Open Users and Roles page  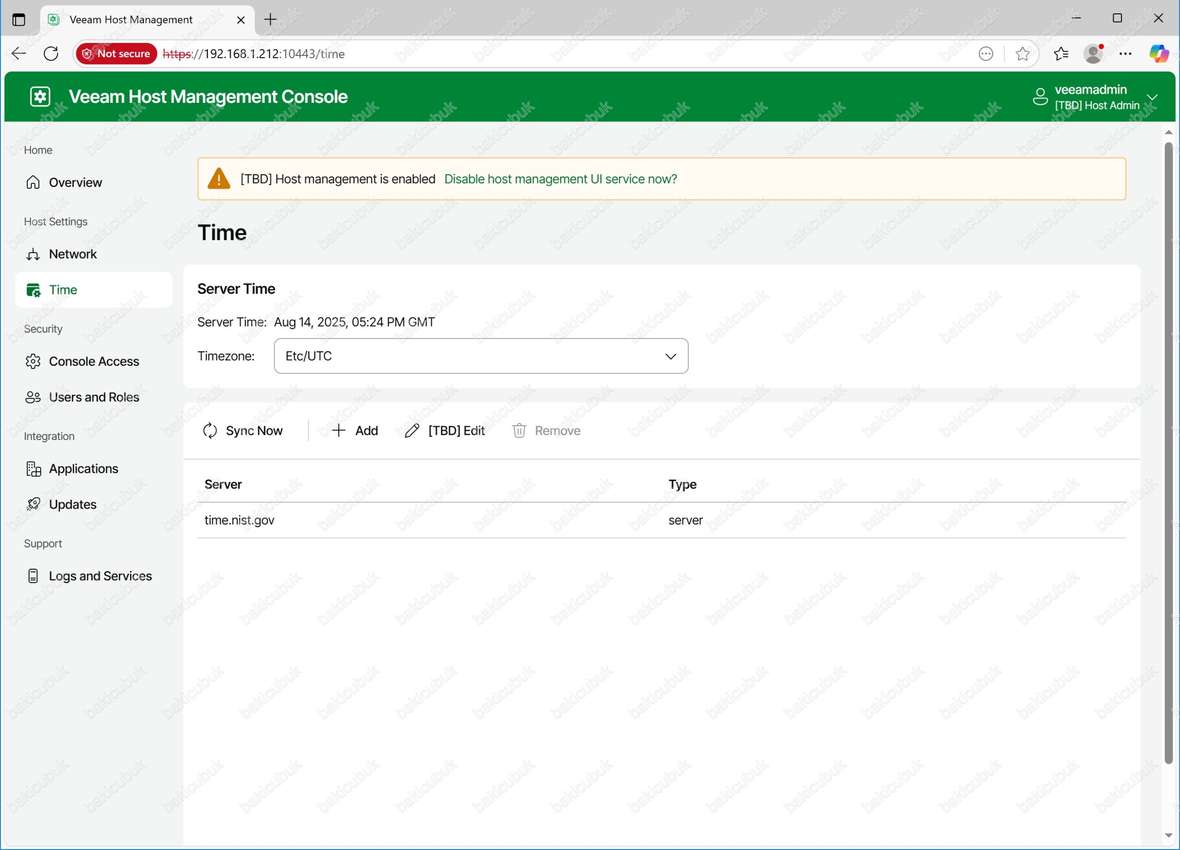pyautogui.click(x=94, y=397)
